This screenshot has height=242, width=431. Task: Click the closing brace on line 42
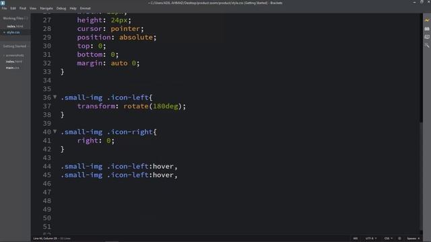[x=63, y=149]
